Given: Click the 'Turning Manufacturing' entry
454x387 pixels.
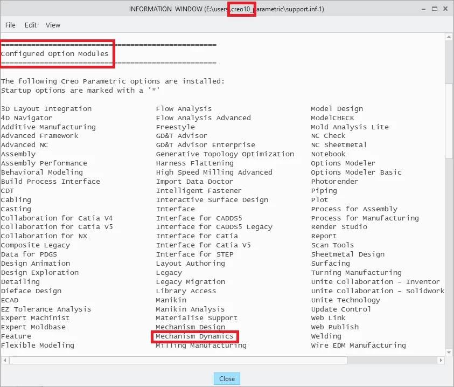Looking at the screenshot, I should pos(356,273).
